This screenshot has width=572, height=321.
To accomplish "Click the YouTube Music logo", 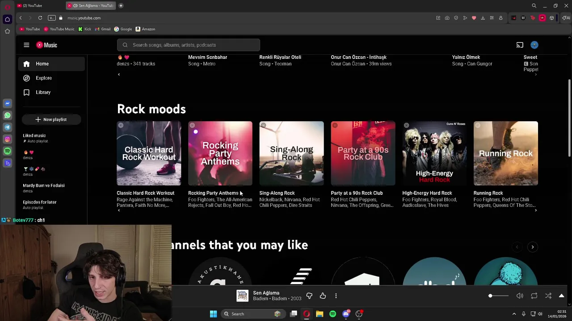I will (46, 45).
